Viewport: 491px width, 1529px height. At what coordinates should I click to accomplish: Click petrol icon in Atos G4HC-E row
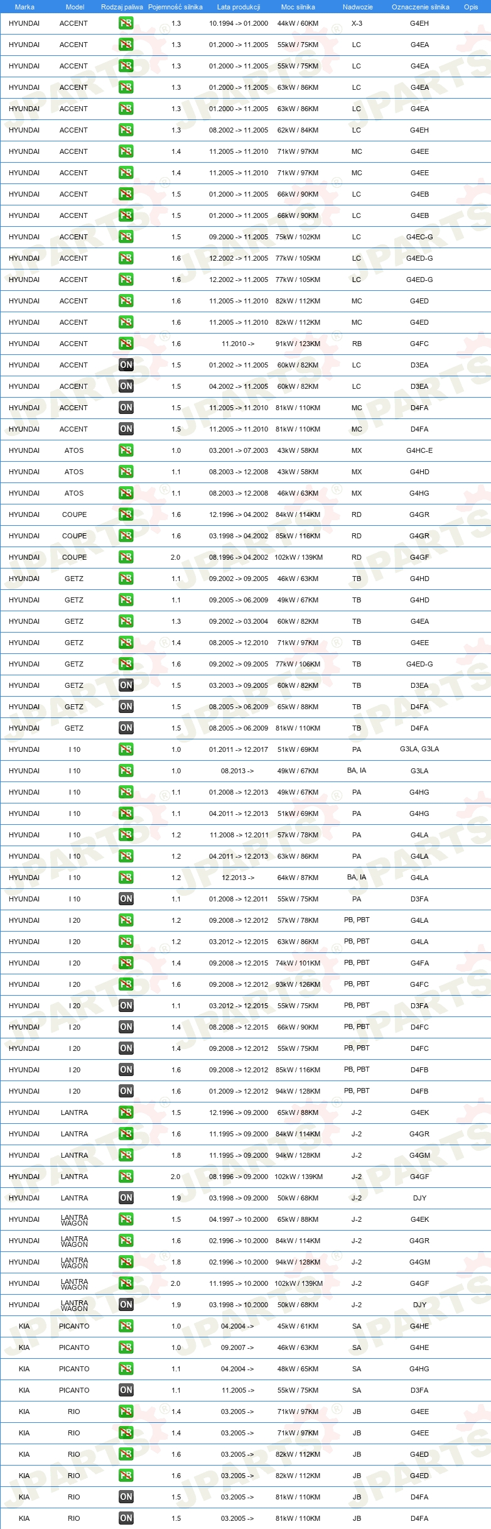tap(126, 450)
